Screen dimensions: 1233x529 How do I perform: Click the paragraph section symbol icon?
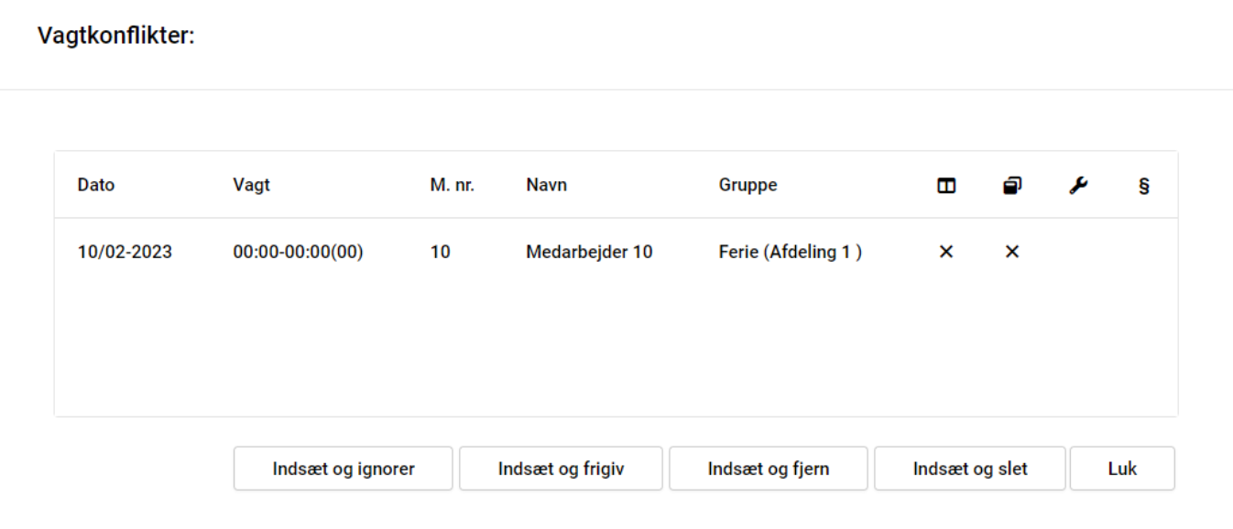1143,186
